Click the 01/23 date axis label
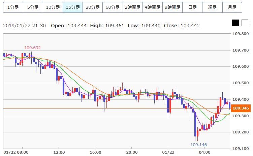 point(168,152)
